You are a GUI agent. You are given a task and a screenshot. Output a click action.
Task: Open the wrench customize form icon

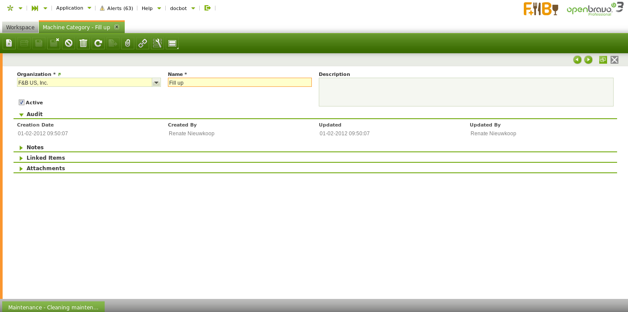[x=157, y=43]
